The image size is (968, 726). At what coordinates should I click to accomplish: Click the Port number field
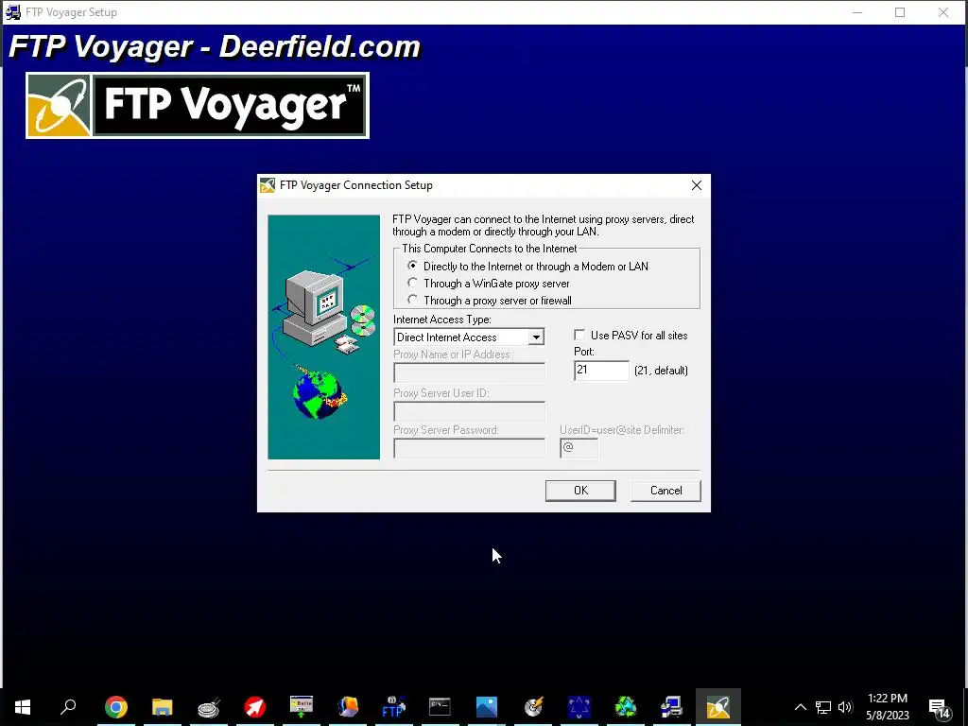point(601,371)
